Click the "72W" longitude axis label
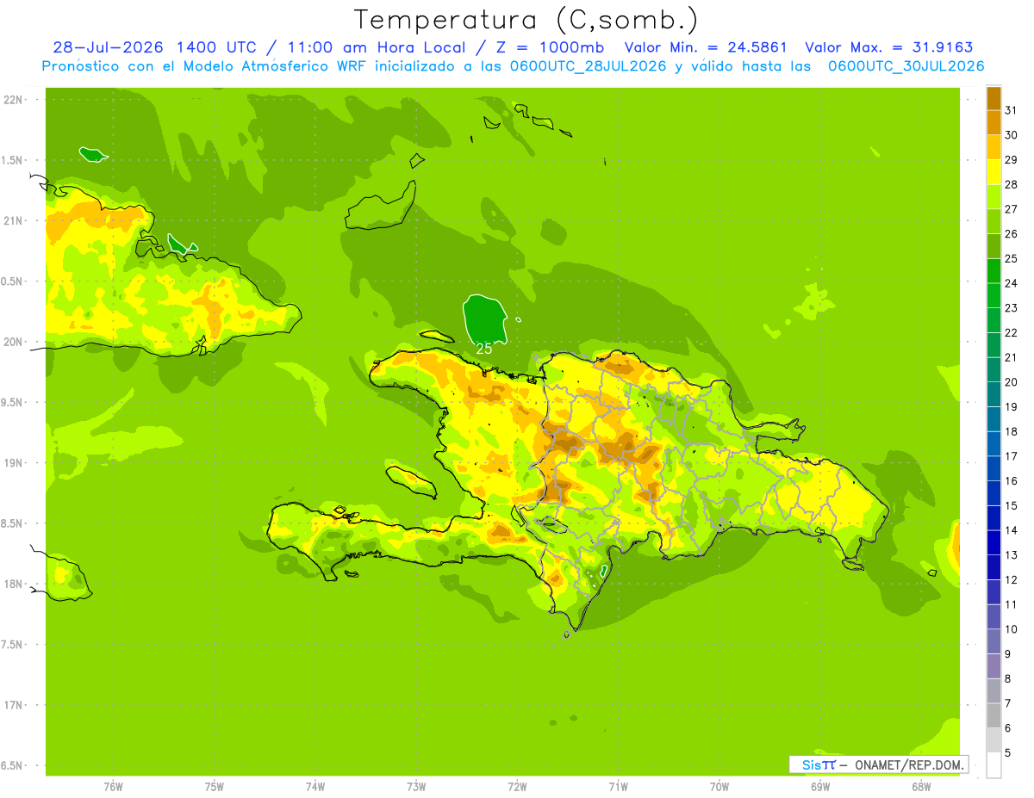Viewport: 1034px width, 798px height. pos(517,787)
